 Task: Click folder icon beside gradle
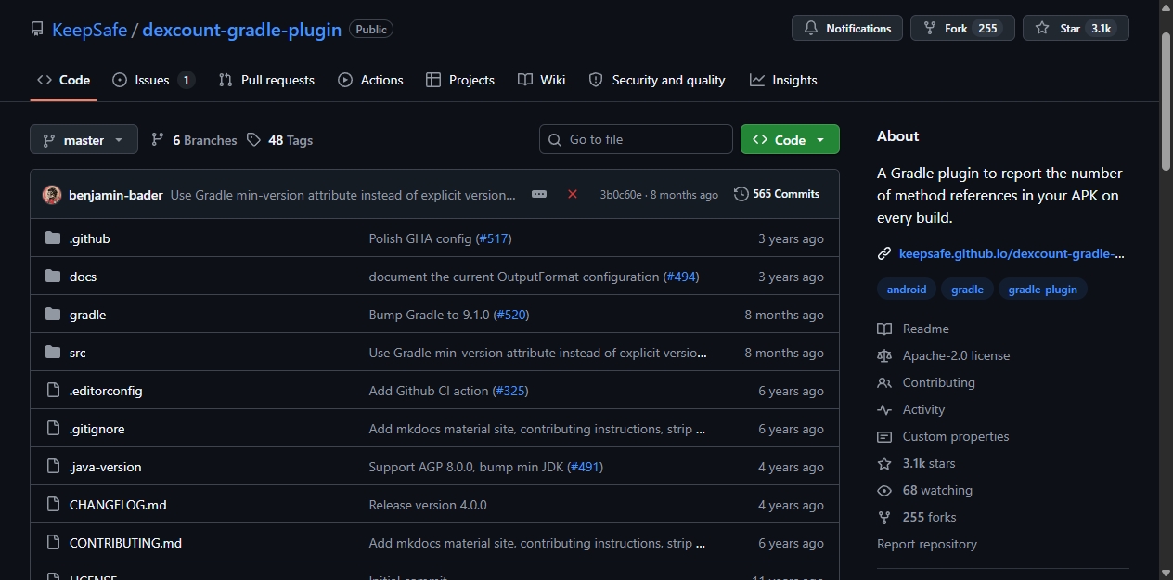coord(53,315)
